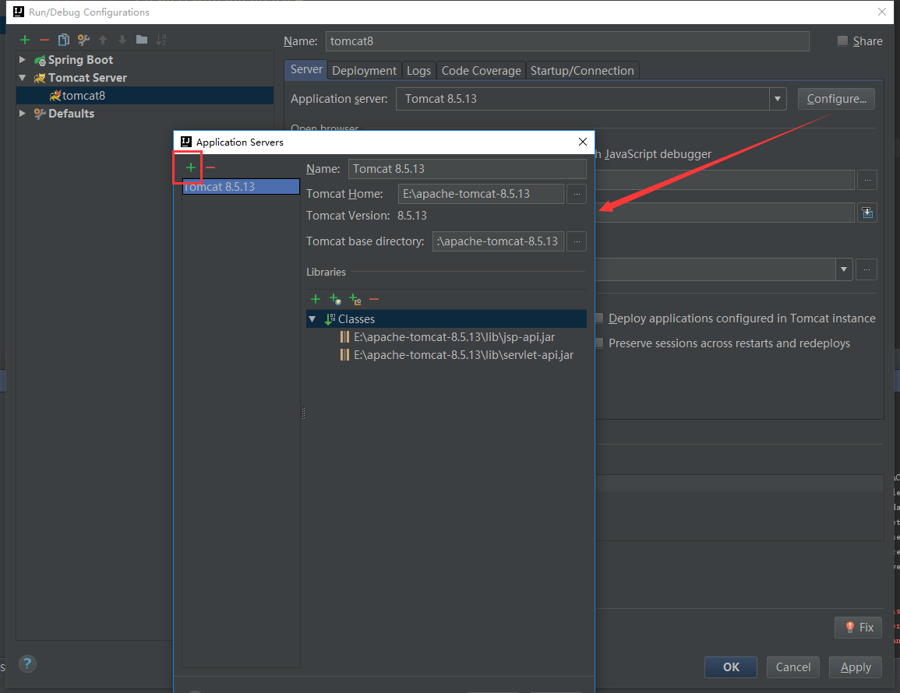900x693 pixels.
Task: Remove library with red minus icon
Action: tap(374, 299)
